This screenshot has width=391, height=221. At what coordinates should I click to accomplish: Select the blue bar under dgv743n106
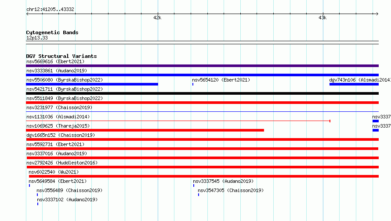click(x=354, y=84)
